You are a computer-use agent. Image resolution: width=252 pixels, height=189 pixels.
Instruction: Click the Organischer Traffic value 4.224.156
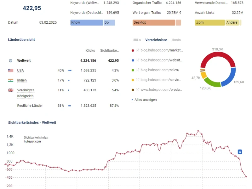pos(174,3)
